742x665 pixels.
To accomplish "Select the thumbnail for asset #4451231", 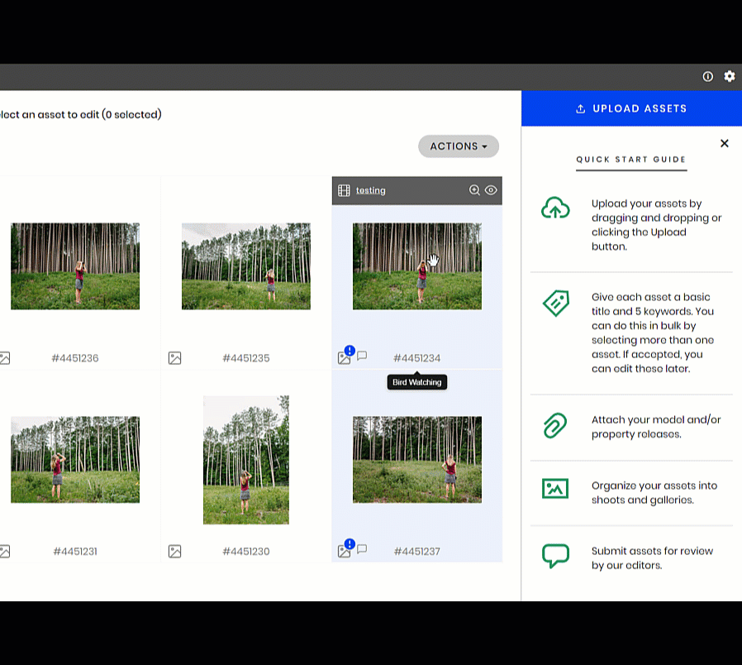I will pos(75,459).
